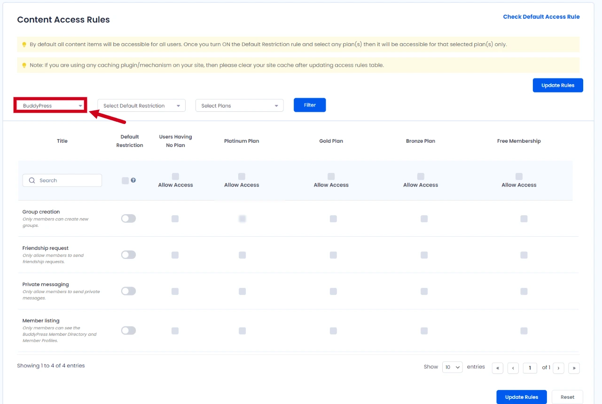Open the Select Default Restriction dropdown

141,106
